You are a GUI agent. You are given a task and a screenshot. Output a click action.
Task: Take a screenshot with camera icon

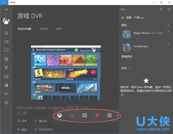(x=84, y=115)
